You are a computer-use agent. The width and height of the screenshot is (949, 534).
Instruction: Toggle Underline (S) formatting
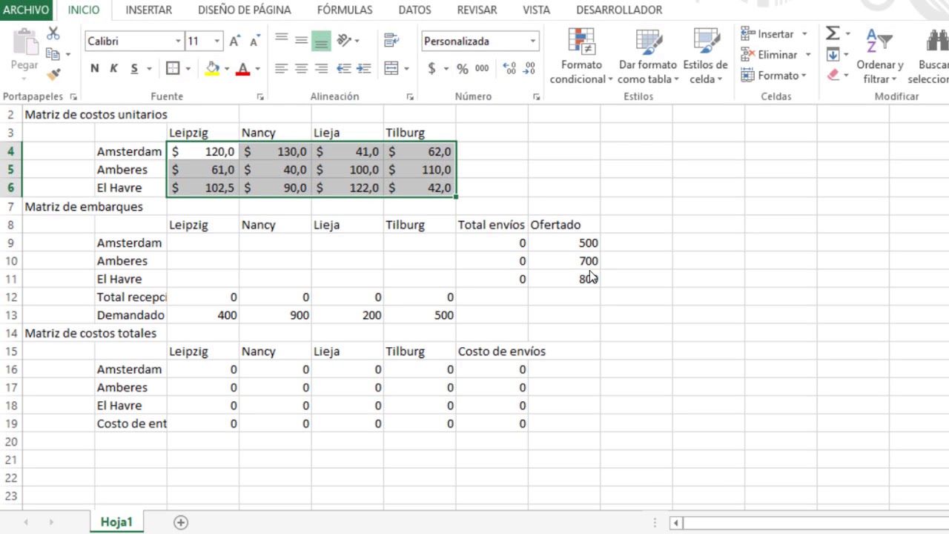[134, 68]
